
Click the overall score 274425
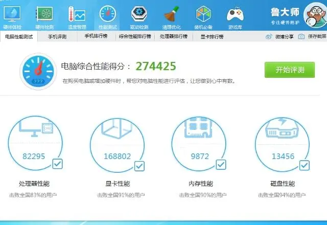tap(156, 66)
